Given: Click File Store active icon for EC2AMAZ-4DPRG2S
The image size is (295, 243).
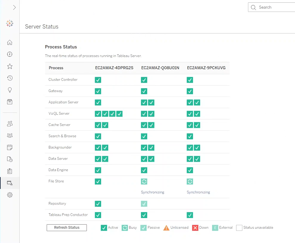Looking at the screenshot, I should point(98,181).
